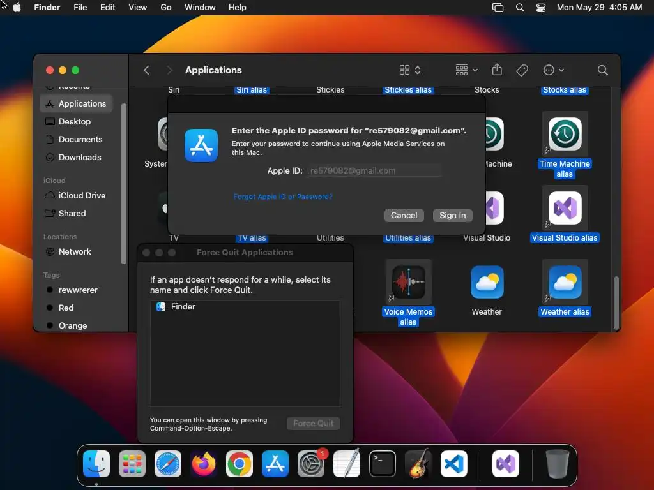Click Cancel in Apple ID dialog
Screen dimensions: 654x490
tap(404, 216)
